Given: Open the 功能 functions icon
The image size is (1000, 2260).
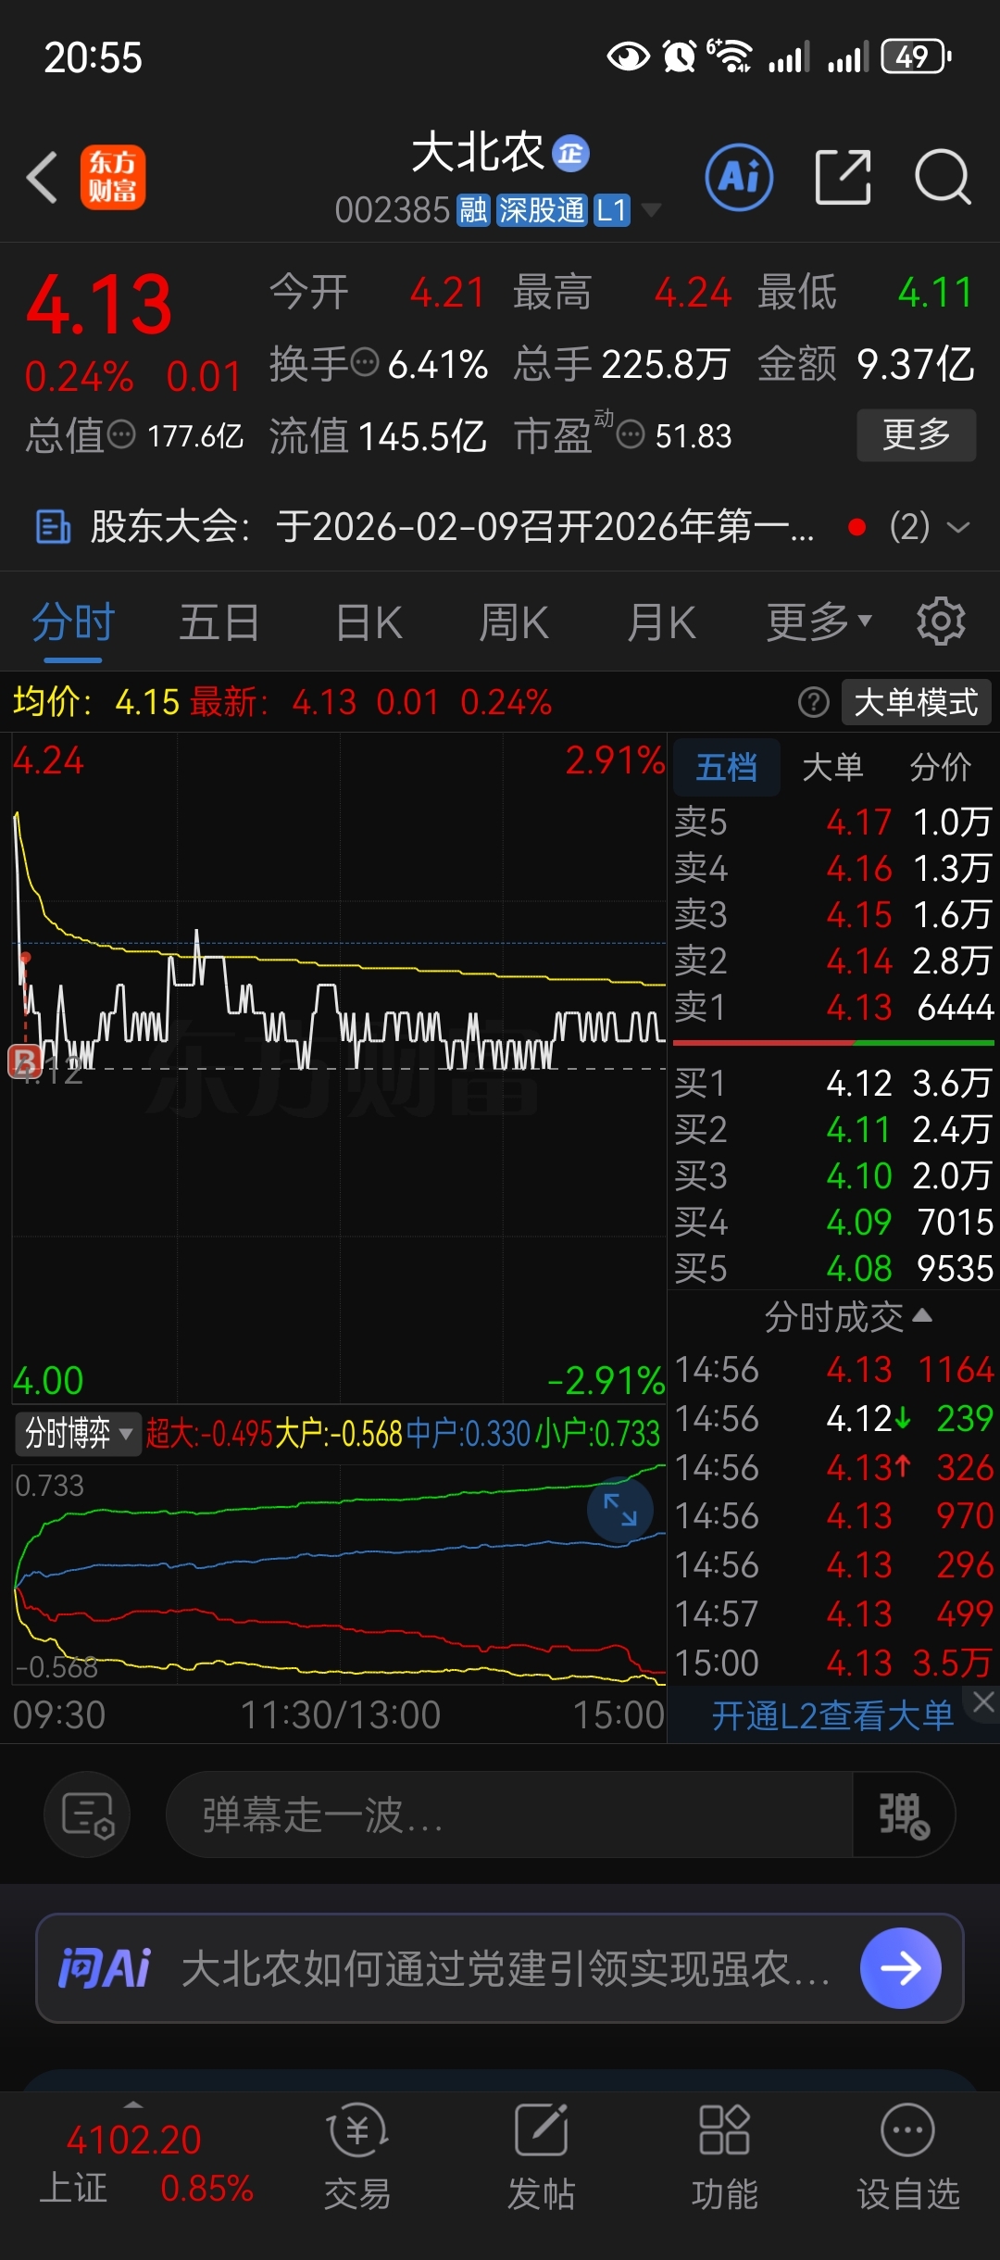Looking at the screenshot, I should point(724,2158).
